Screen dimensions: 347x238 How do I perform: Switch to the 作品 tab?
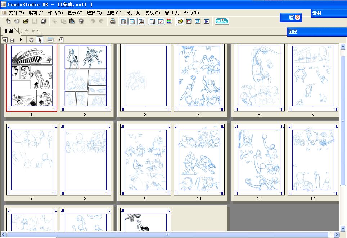pyautogui.click(x=9, y=31)
